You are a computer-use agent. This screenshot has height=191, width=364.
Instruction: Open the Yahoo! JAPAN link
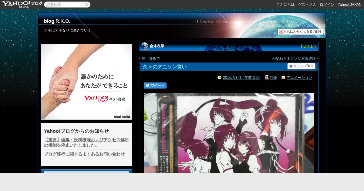pos(349,5)
